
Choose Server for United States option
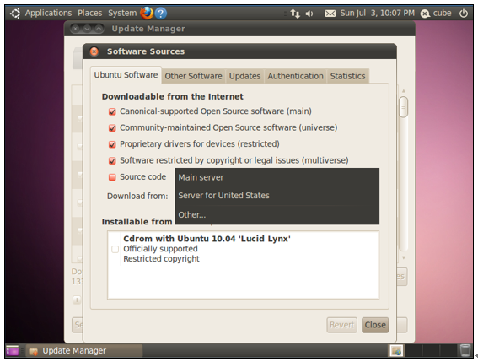pos(277,196)
